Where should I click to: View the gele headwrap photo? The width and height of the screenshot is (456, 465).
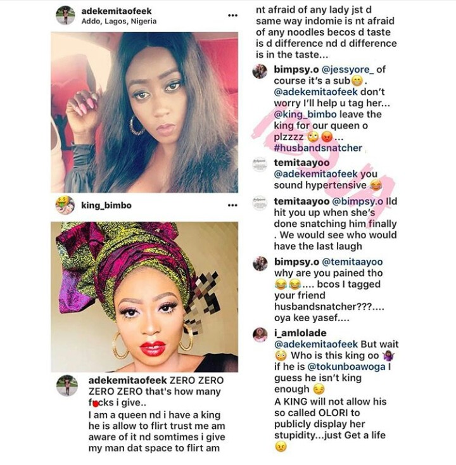point(144,297)
